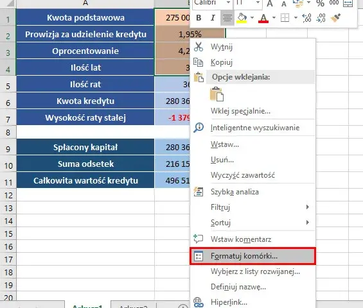This screenshot has width=363, height=308.
Task: Click the Decrease Font Size icon
Action: pyautogui.click(x=284, y=3)
